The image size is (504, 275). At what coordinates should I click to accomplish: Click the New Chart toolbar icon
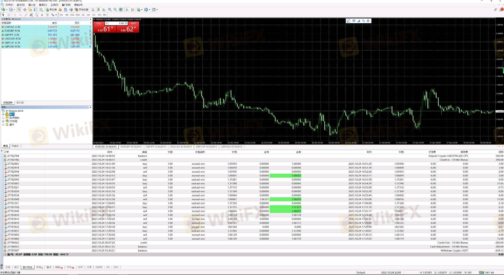(3, 10)
